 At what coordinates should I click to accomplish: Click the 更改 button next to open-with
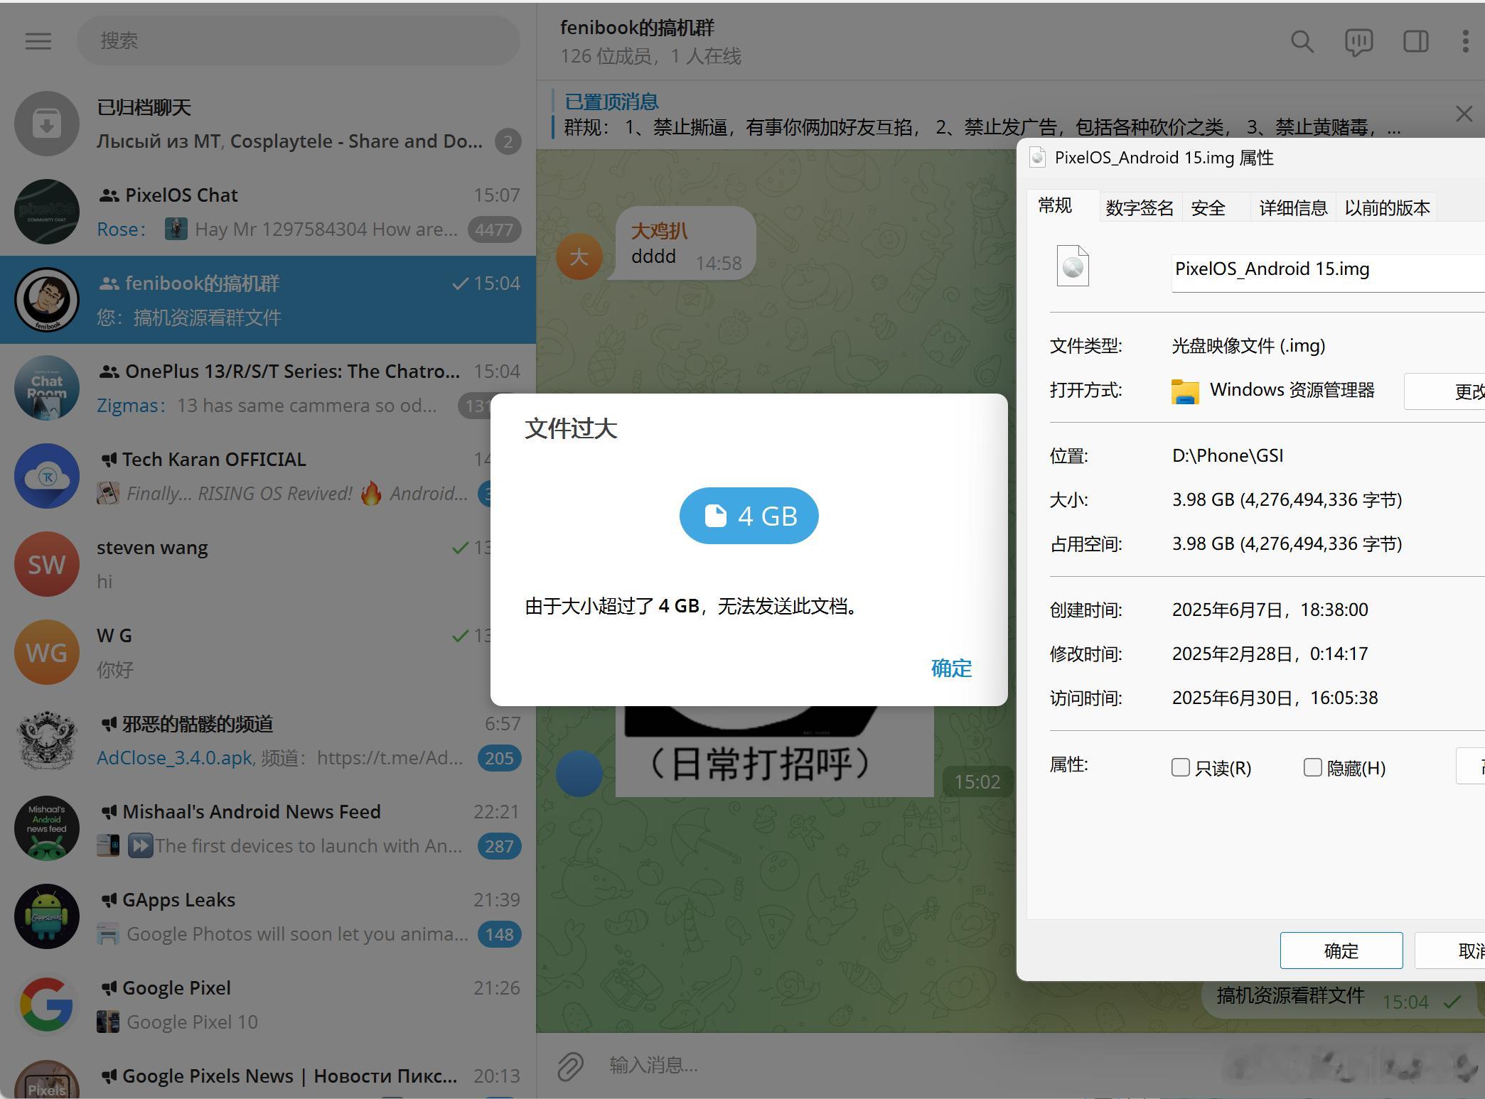tap(1444, 391)
